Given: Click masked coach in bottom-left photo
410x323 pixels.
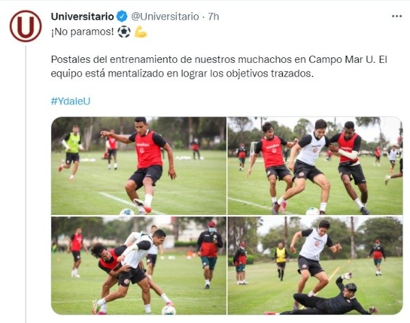Looking at the screenshot, I should coord(209,254).
